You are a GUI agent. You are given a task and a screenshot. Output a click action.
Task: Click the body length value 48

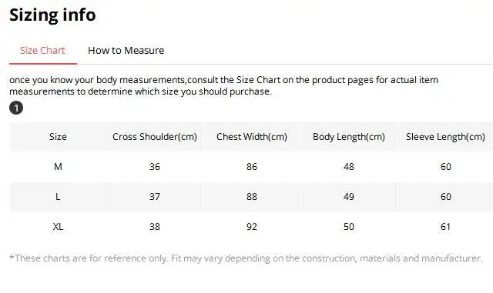pyautogui.click(x=349, y=166)
